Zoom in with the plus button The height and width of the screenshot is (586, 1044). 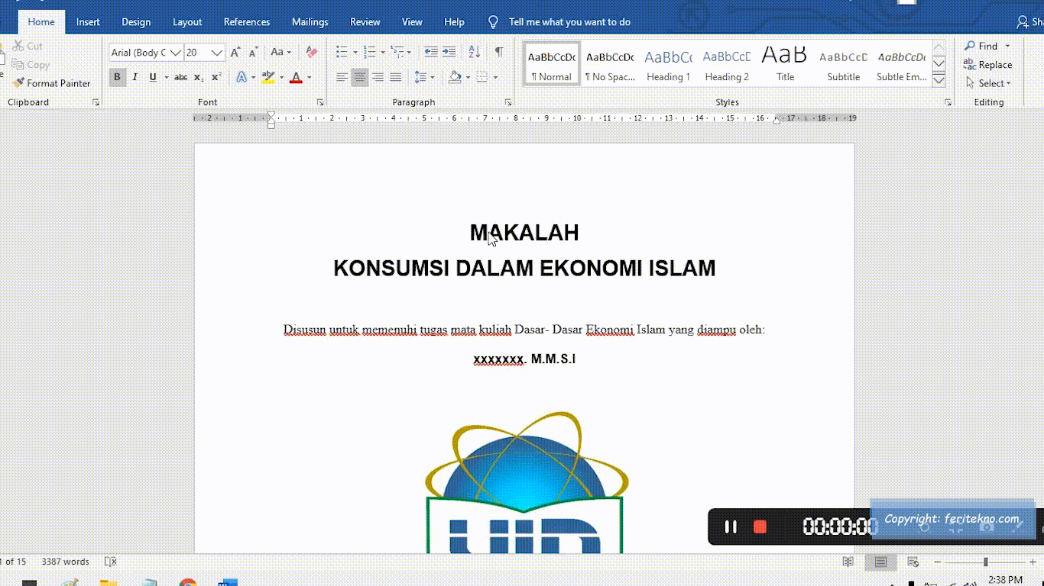[x=1033, y=562]
